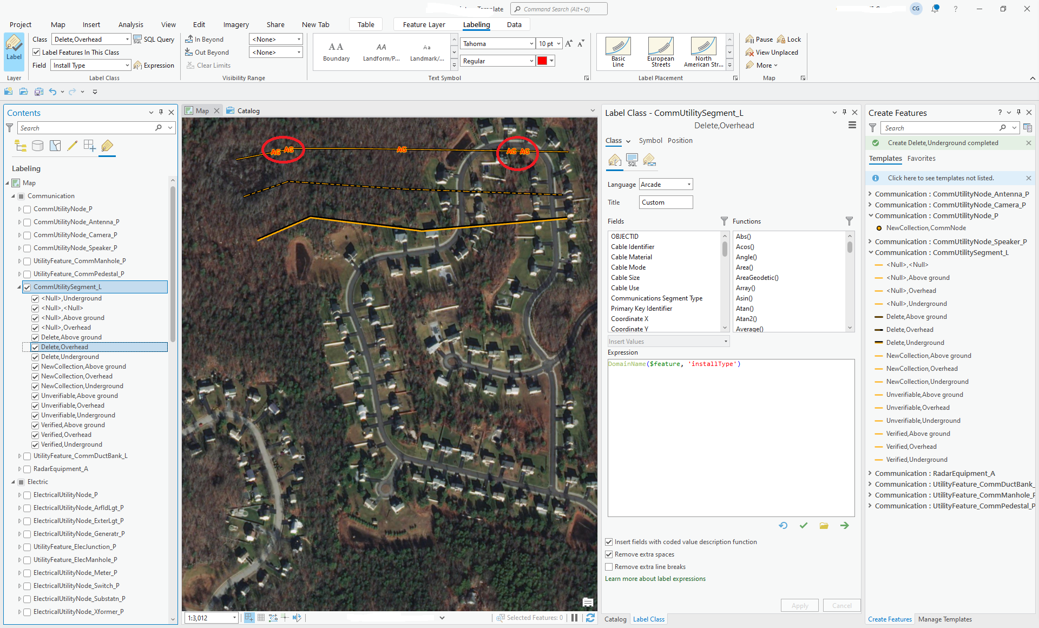Open the SQL Query tool
Screen dimensions: 1039x628
click(x=154, y=40)
